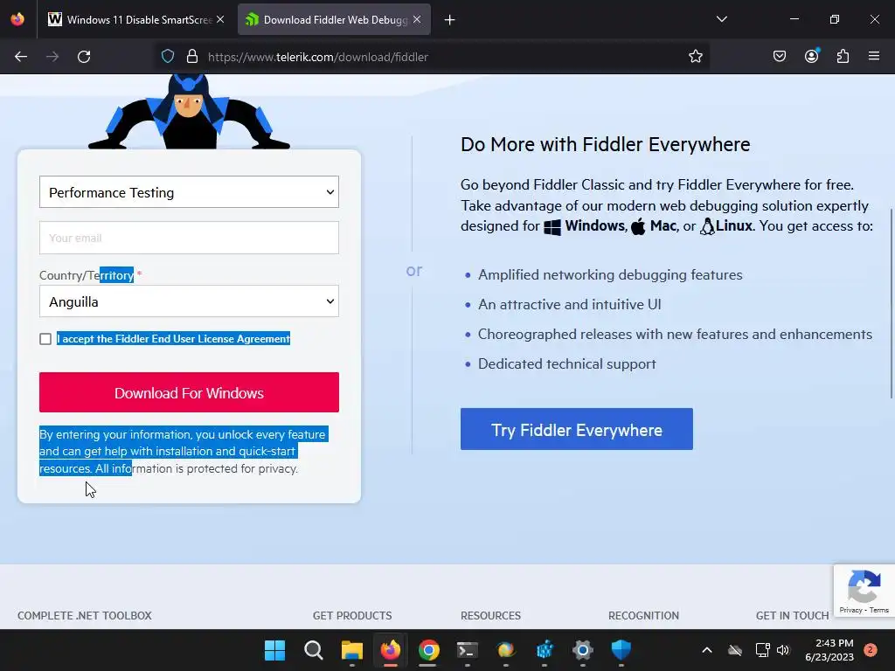Click the Dedicated technical support bullet
Viewport: 895px width, 671px height.
(x=566, y=364)
